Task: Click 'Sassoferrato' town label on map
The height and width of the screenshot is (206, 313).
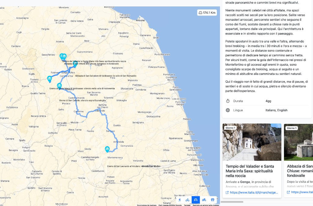Action: pyautogui.click(x=48, y=55)
